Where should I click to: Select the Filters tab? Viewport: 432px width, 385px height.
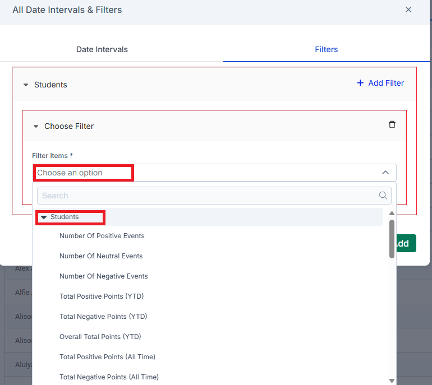point(326,49)
